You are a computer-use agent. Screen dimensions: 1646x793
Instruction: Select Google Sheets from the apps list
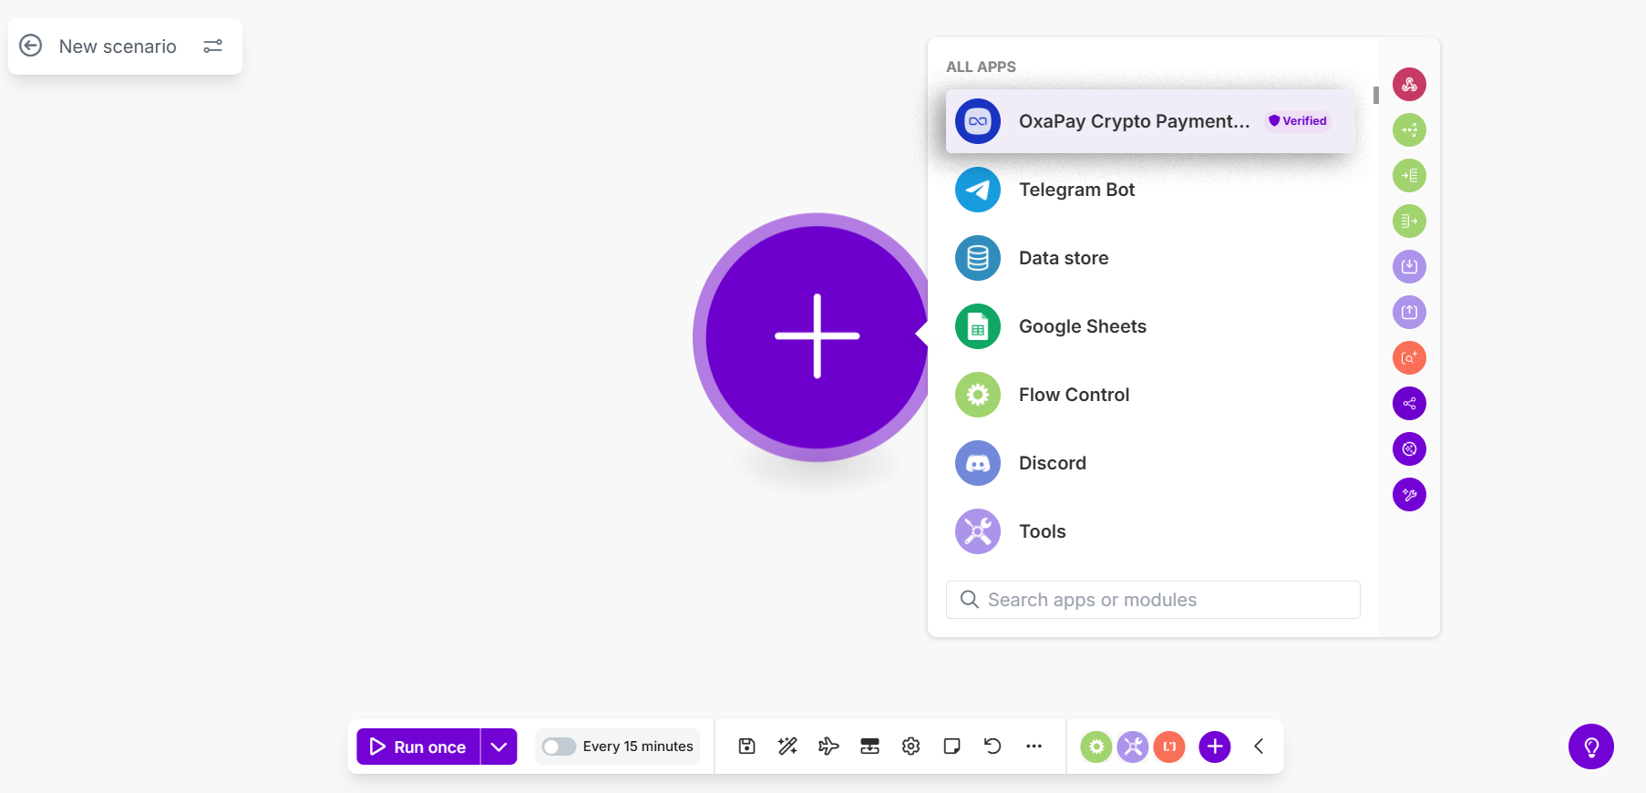1082,326
